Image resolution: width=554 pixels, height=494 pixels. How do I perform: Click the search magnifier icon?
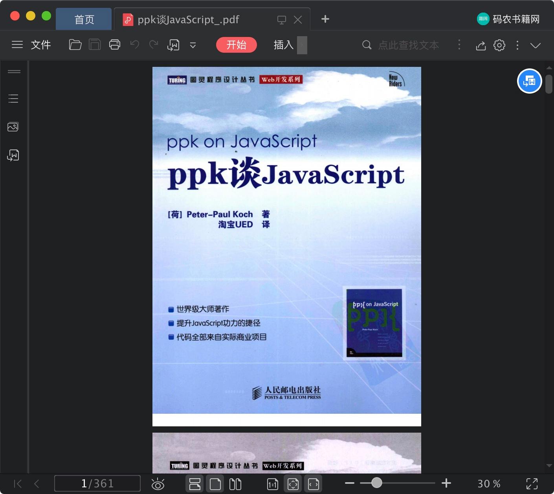pyautogui.click(x=367, y=45)
